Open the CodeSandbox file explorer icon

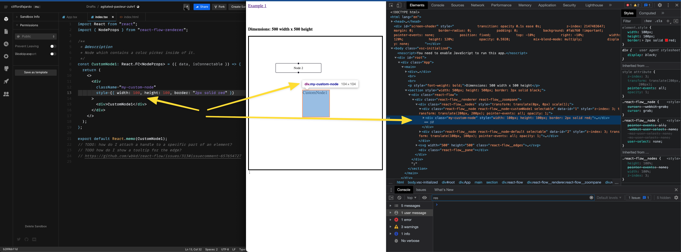(x=6, y=31)
